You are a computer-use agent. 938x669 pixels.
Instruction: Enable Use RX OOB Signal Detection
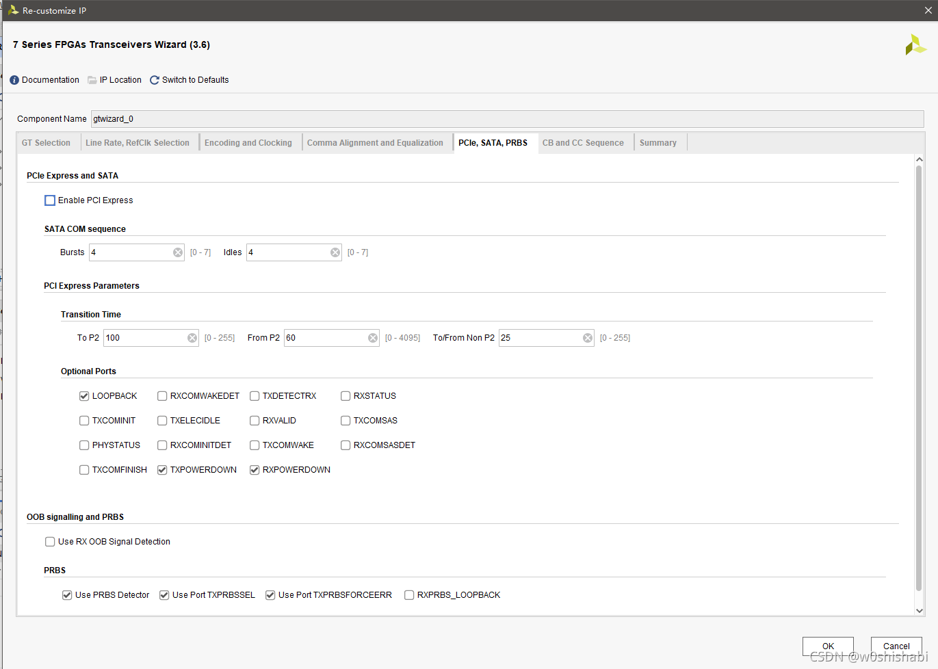coord(50,542)
